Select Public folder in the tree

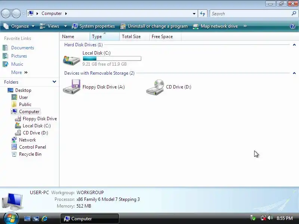[x=25, y=105]
